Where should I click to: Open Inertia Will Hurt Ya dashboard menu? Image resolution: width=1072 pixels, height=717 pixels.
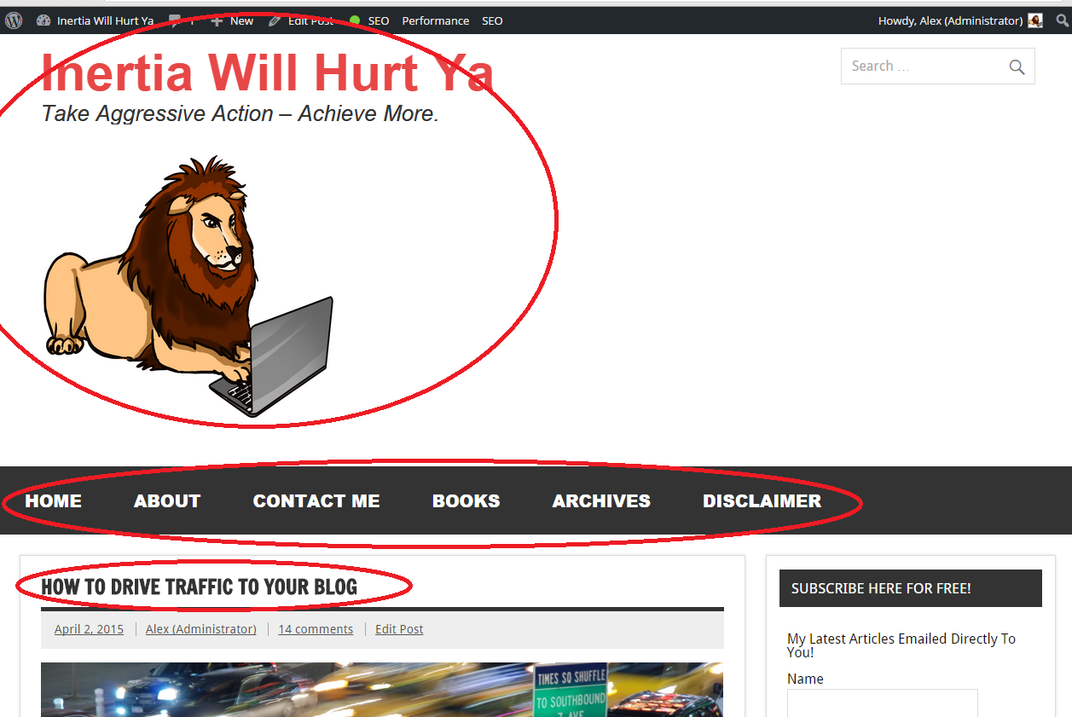(96, 20)
